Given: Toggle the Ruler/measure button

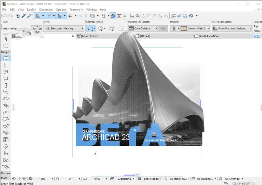Looking at the screenshot, I should coord(119,16).
